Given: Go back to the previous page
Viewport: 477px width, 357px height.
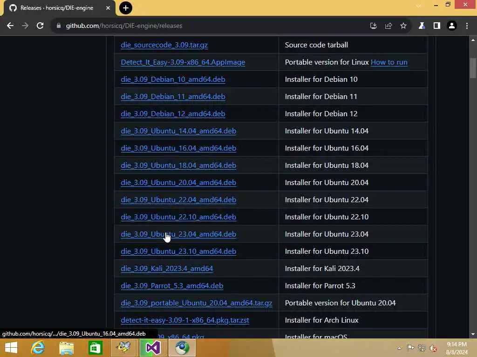Looking at the screenshot, I should pos(10,26).
